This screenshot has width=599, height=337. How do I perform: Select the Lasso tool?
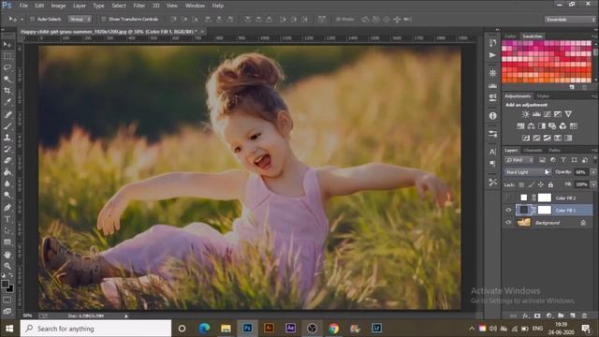point(7,67)
